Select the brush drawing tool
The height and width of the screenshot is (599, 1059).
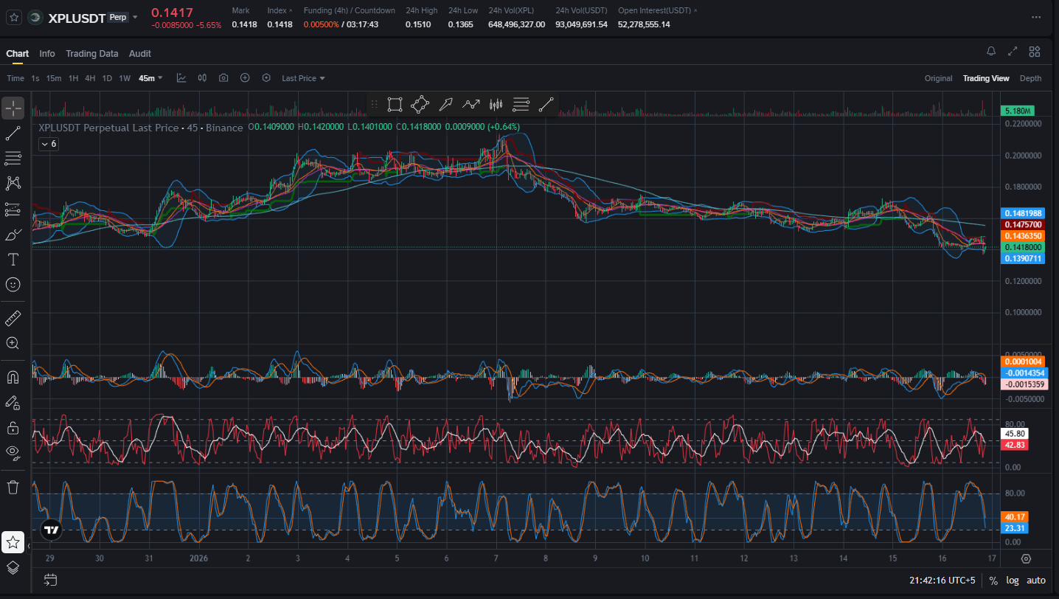[13, 235]
